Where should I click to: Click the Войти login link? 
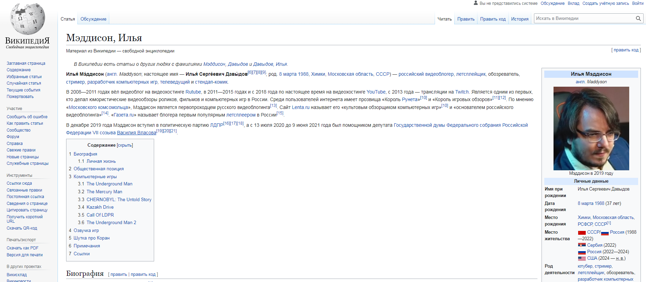[x=638, y=3]
